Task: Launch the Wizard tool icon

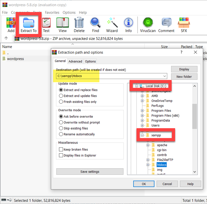Action: pyautogui.click(x=112, y=24)
